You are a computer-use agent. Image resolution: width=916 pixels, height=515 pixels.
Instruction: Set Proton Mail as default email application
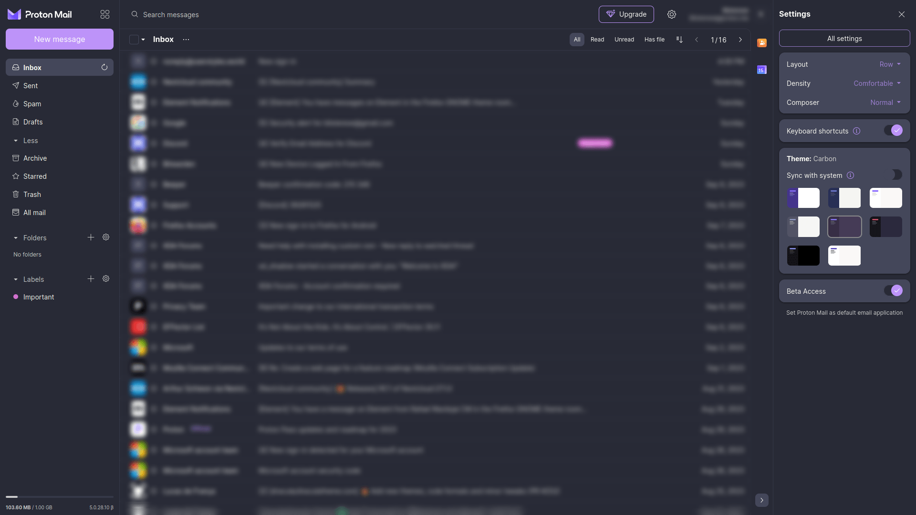(844, 313)
